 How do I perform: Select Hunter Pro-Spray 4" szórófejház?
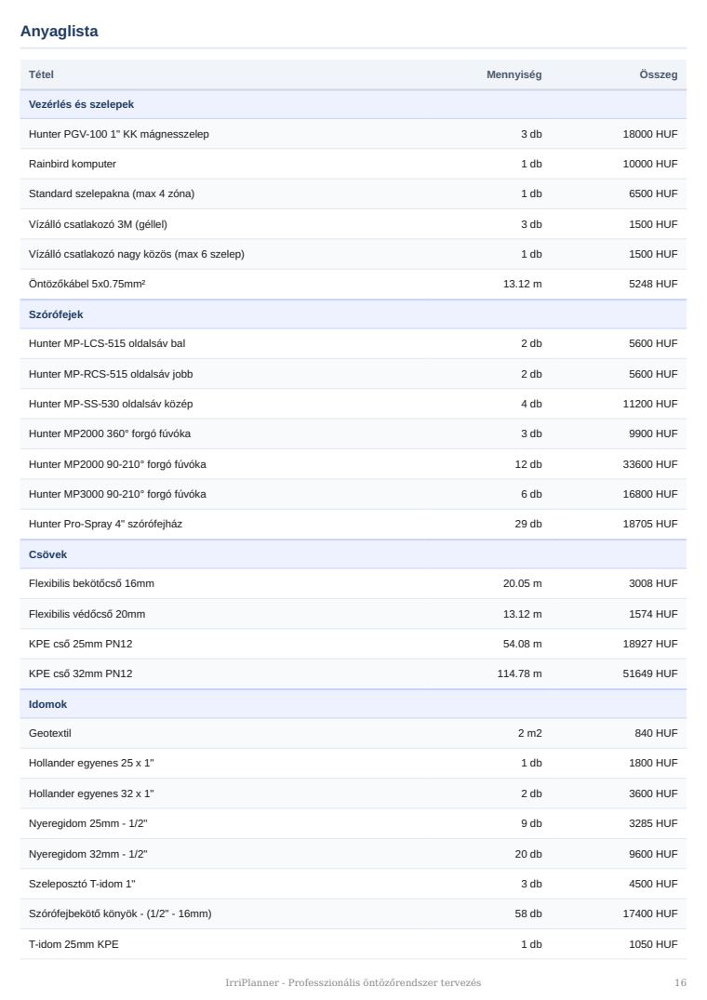[105, 524]
